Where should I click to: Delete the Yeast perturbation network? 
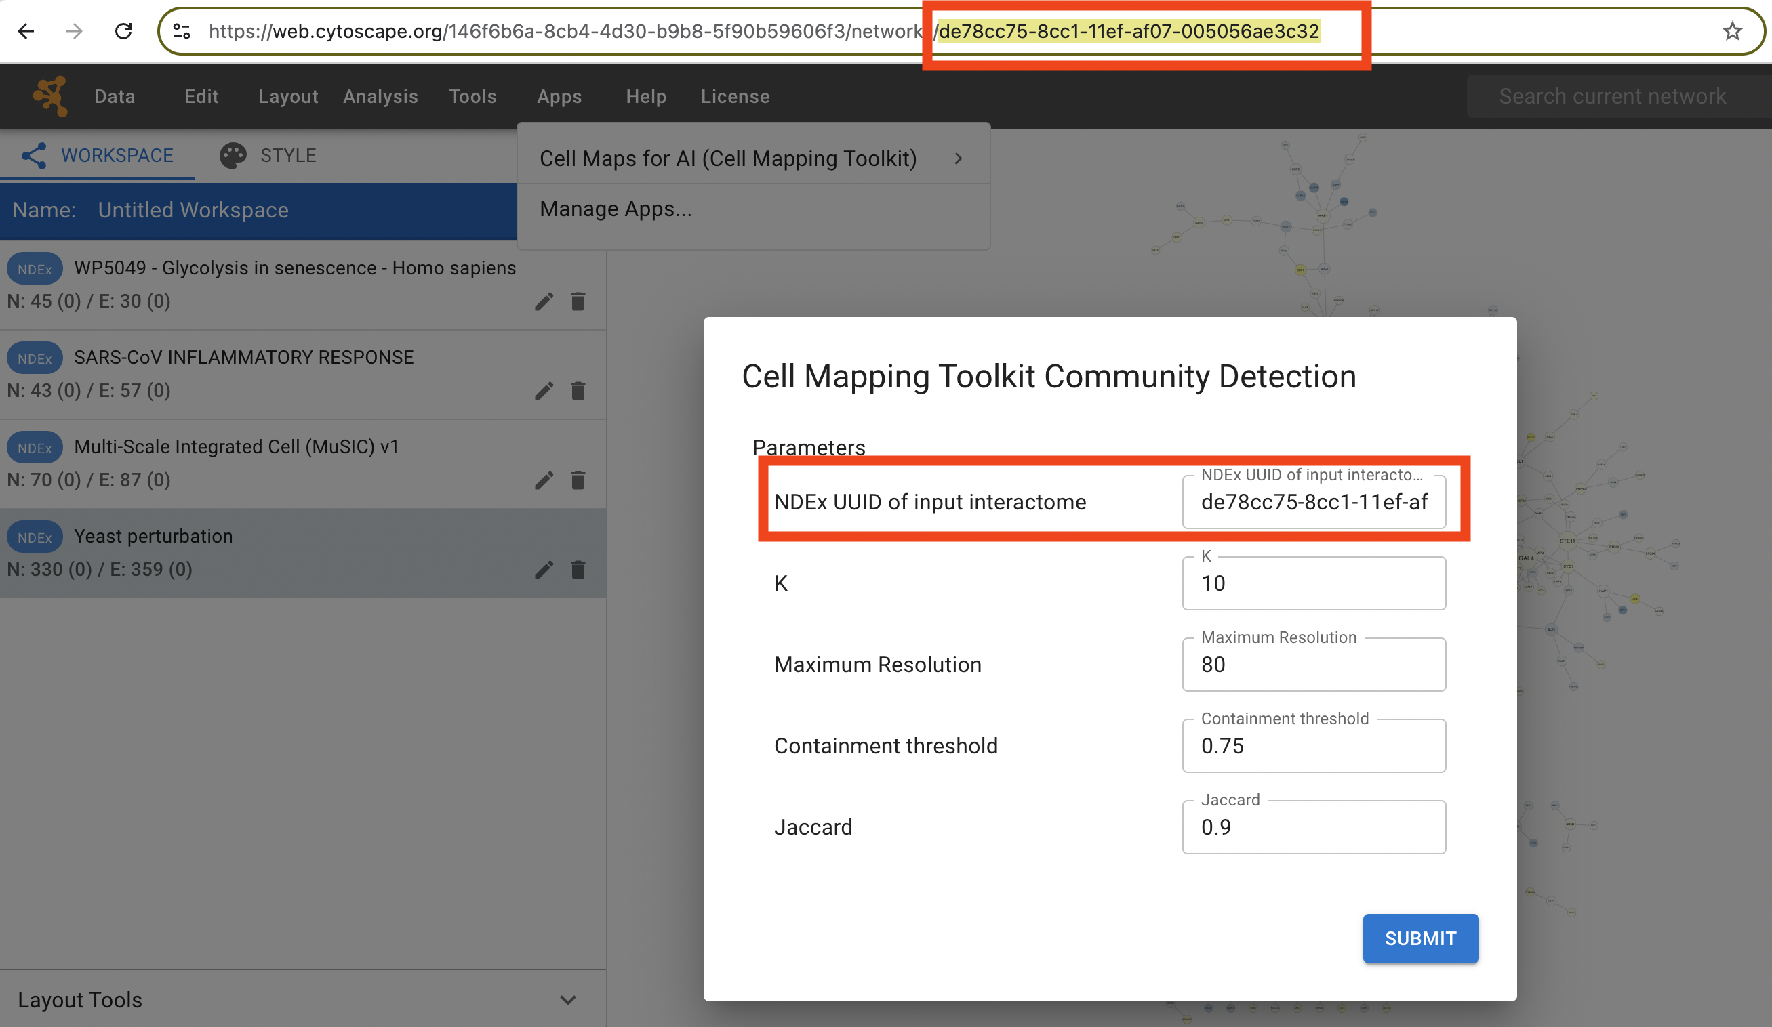point(578,569)
